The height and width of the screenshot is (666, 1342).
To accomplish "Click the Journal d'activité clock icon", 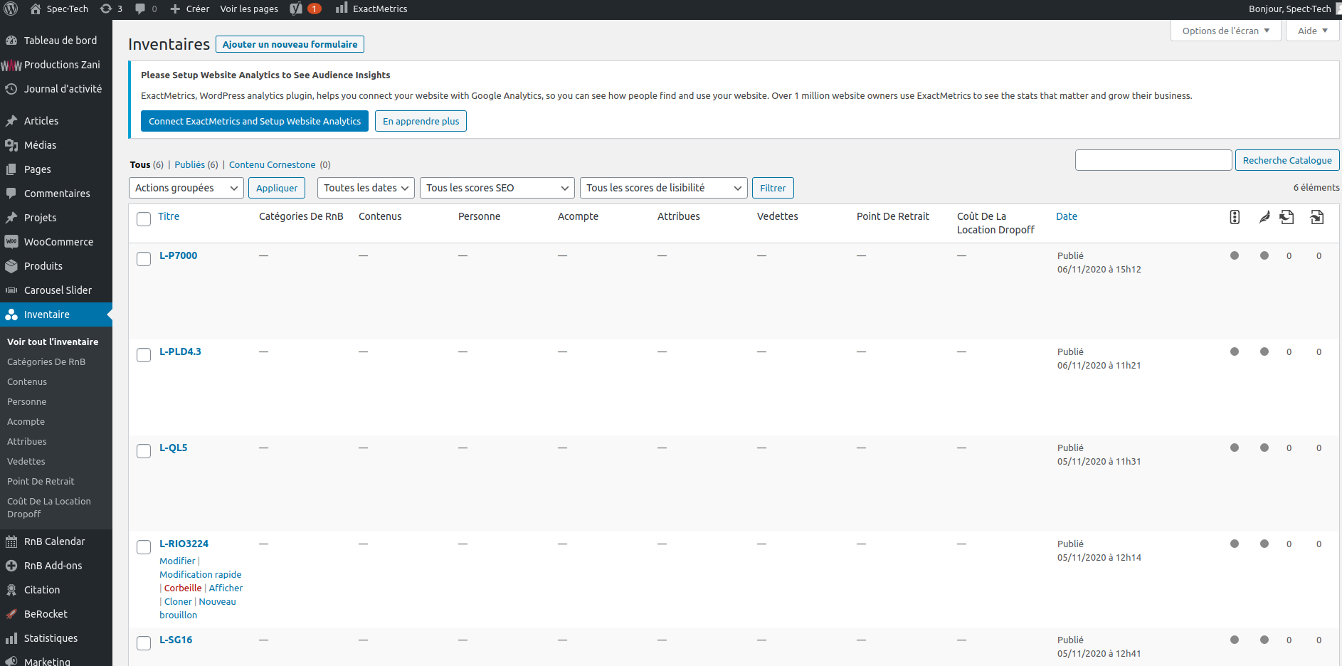I will point(11,89).
